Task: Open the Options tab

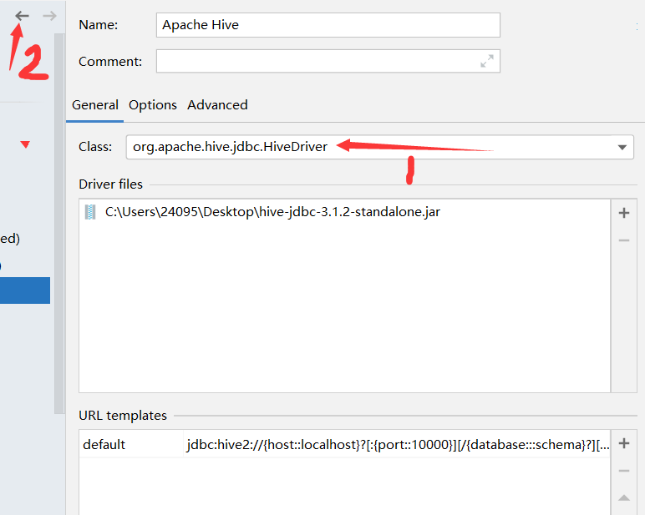Action: coord(153,105)
